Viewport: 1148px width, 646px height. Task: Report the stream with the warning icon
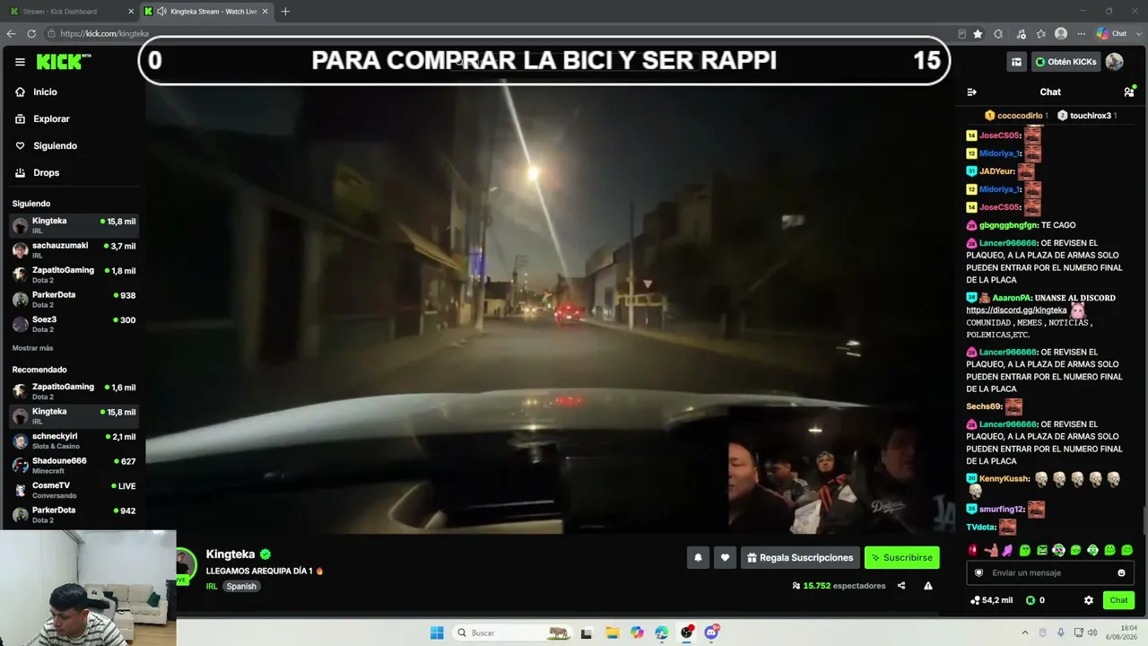tap(928, 586)
